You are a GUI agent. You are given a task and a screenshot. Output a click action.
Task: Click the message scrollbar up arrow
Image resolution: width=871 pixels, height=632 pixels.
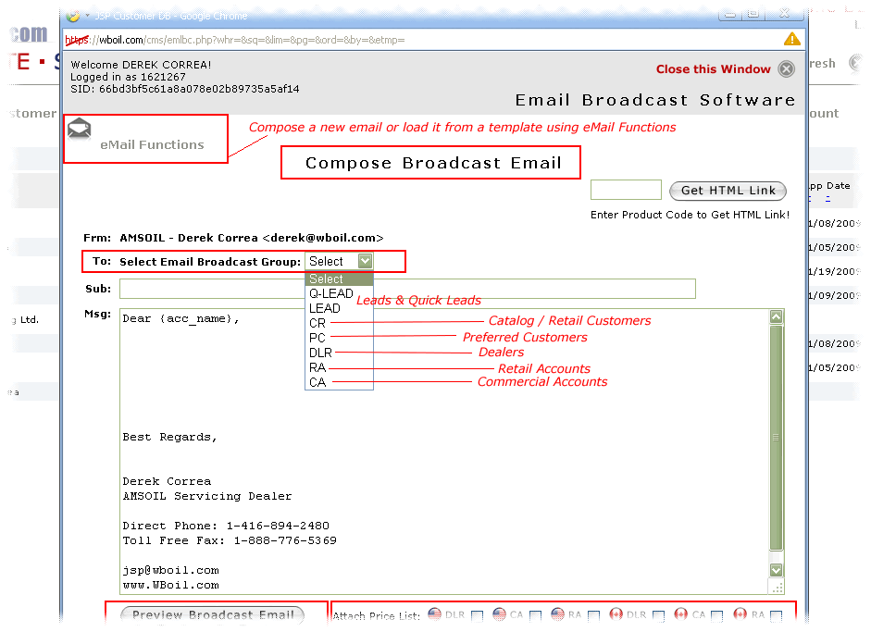[776, 316]
